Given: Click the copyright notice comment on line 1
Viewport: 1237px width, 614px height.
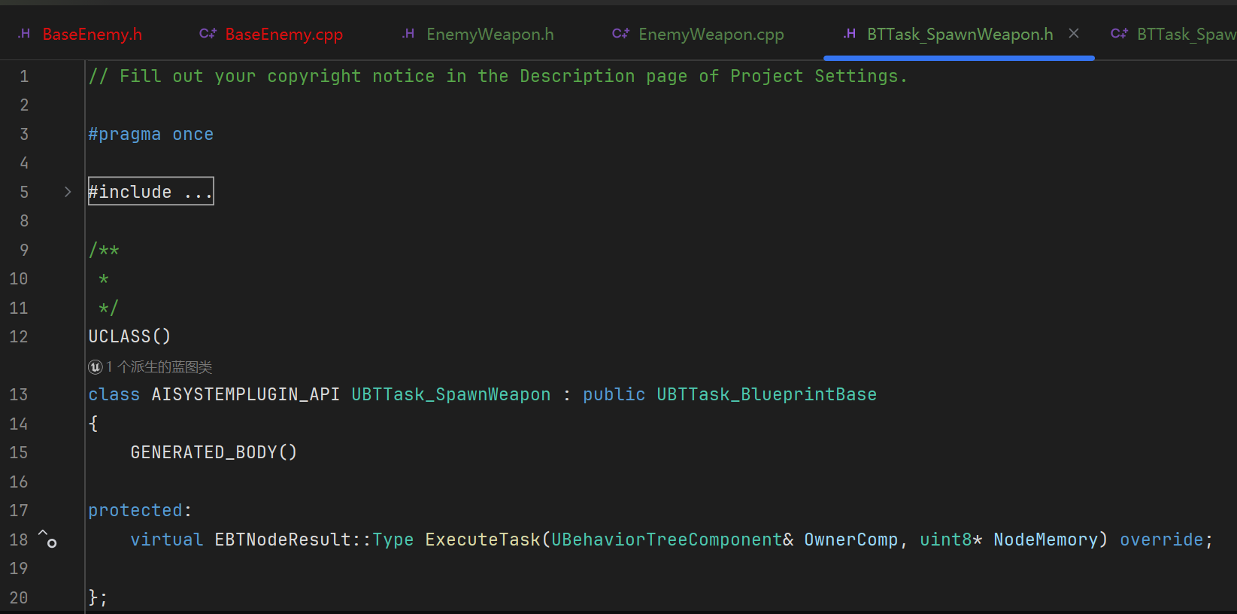Looking at the screenshot, I should click(x=498, y=76).
